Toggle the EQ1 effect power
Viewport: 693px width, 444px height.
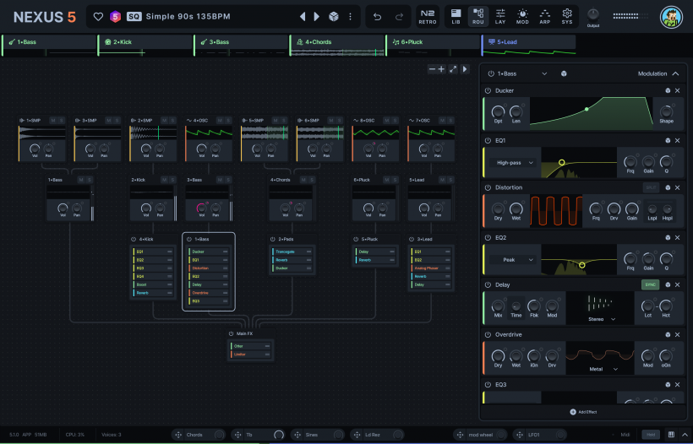[488, 140]
